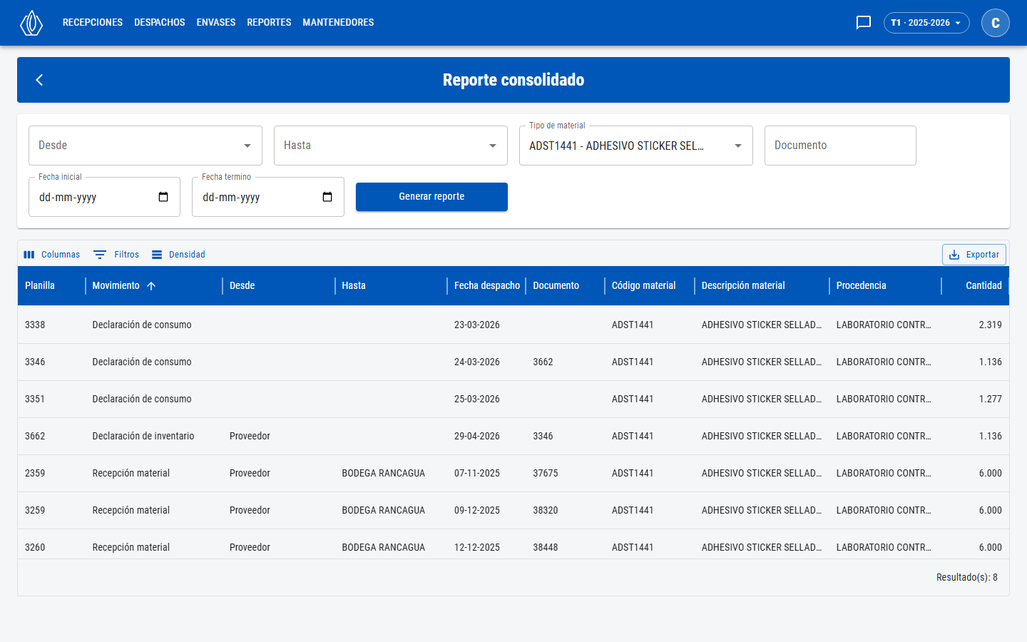Change table Densidad setting
The image size is (1027, 642).
pos(178,255)
